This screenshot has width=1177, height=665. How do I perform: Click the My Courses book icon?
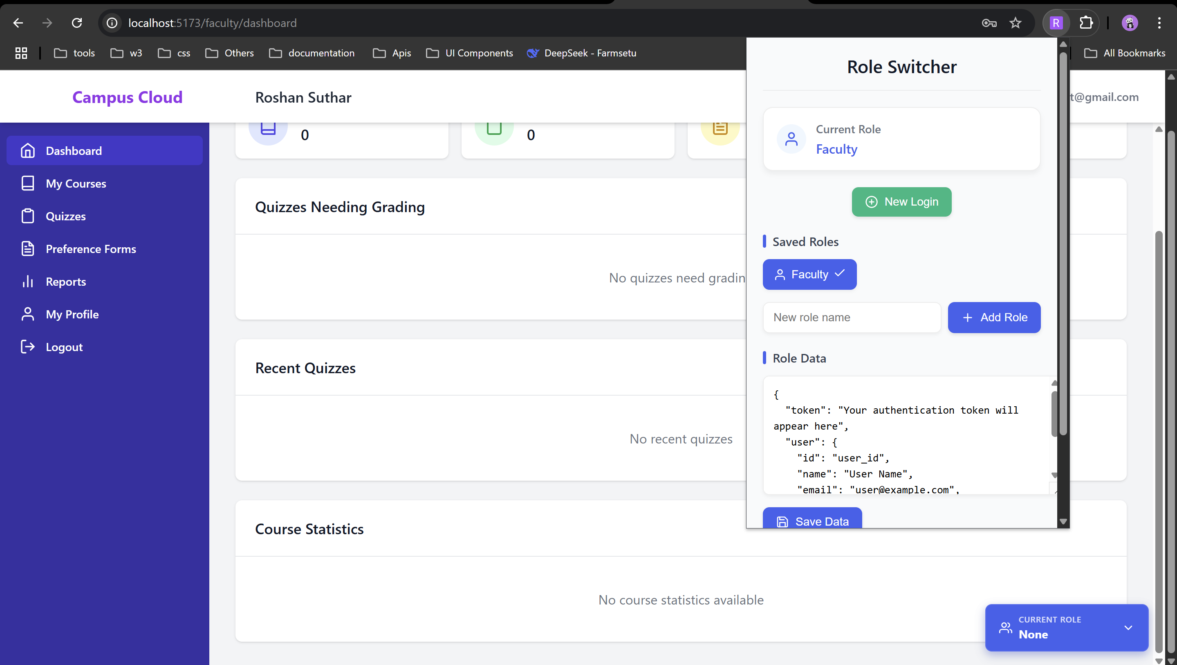(x=28, y=183)
